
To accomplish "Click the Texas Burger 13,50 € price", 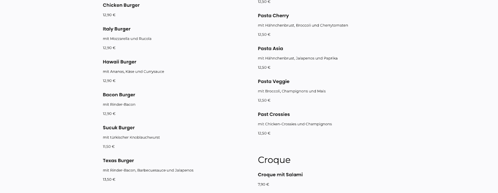I will tap(109, 179).
